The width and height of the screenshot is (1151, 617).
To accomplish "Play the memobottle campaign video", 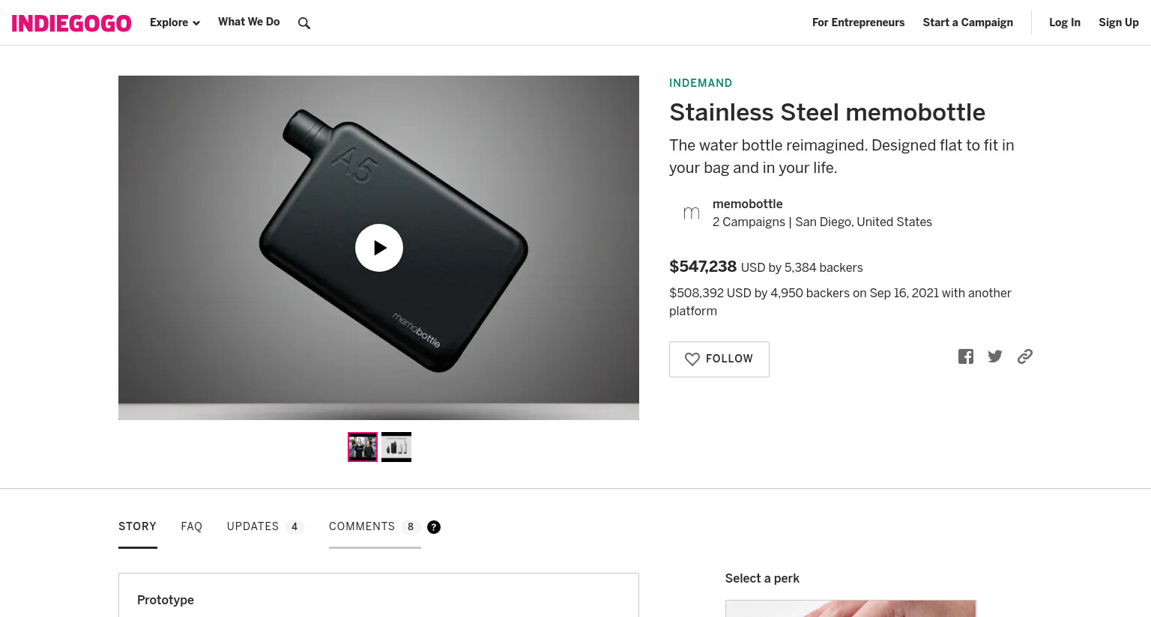I will [x=379, y=248].
